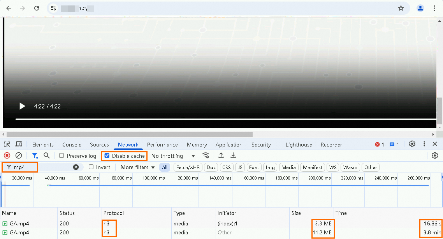Switch to the Application tab

(229, 145)
